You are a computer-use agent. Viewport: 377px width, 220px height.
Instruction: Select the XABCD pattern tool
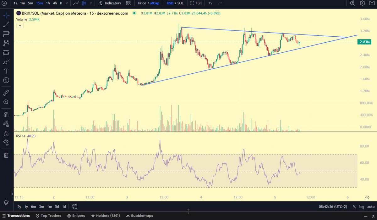(6, 43)
